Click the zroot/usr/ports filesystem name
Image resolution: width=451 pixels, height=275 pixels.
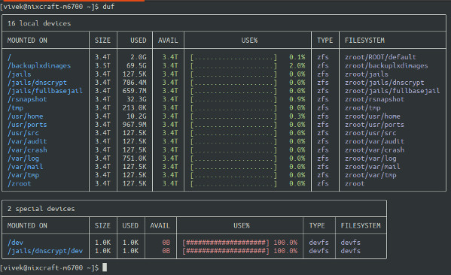click(x=374, y=125)
